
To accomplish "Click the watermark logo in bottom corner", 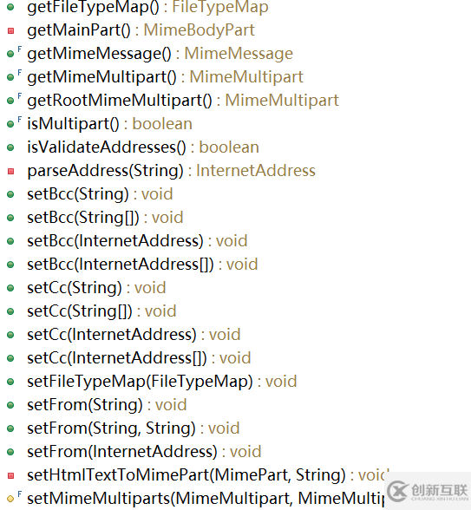I will (x=428, y=491).
